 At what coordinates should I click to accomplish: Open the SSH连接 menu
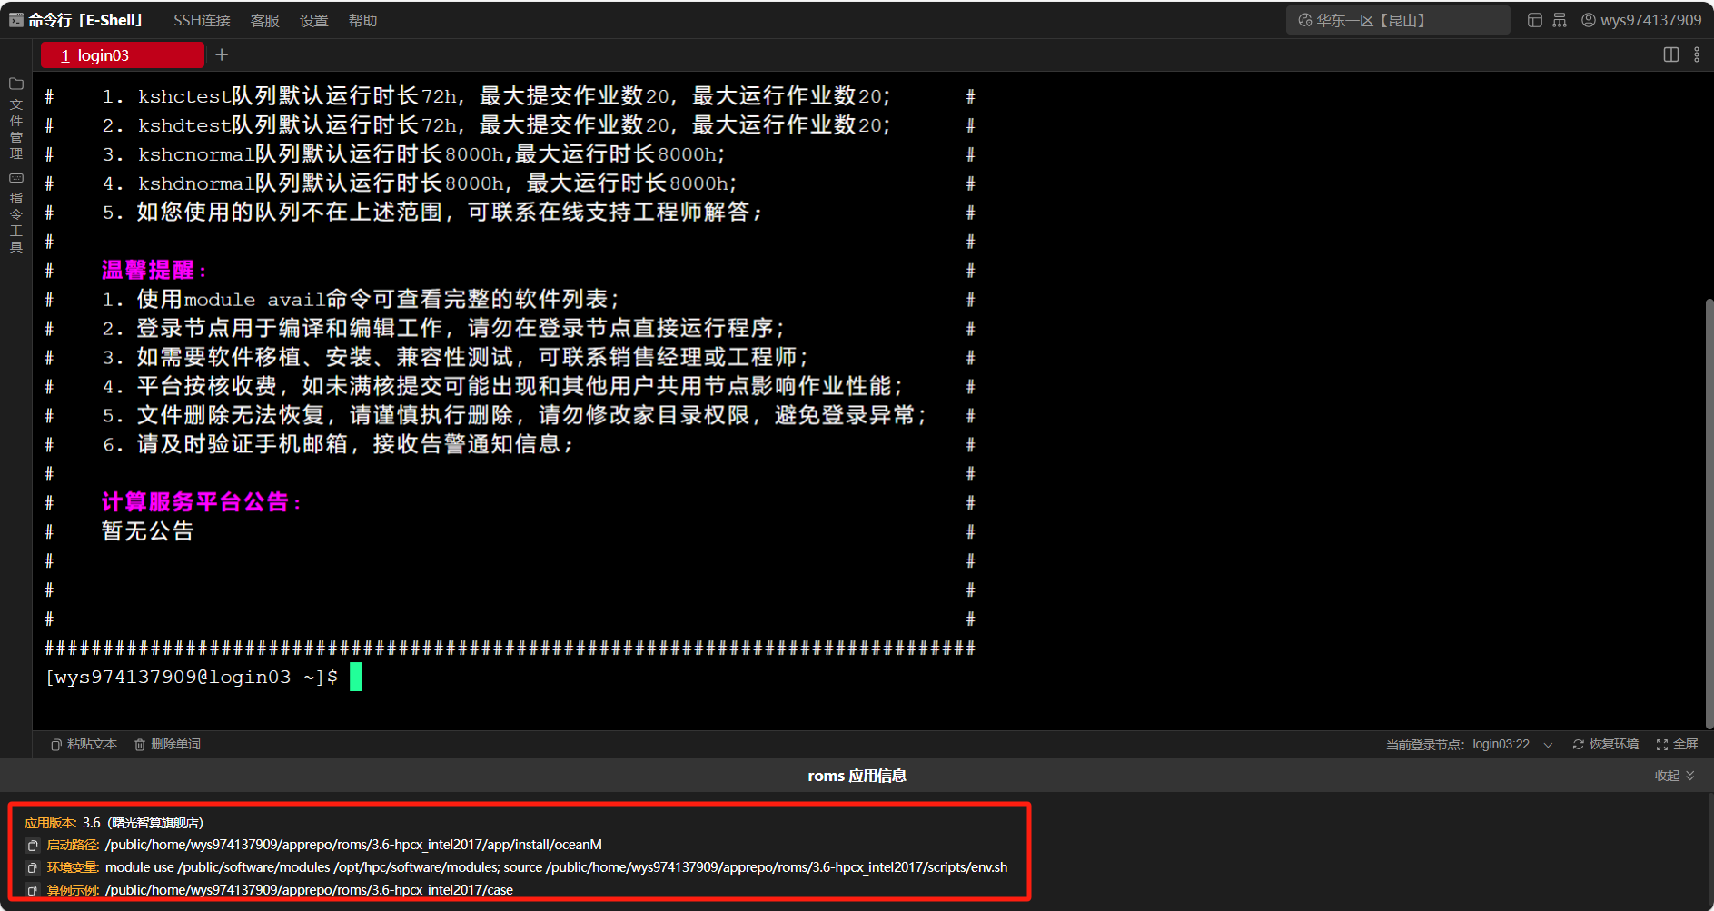[x=202, y=20]
